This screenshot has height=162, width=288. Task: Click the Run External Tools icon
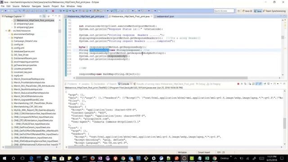point(73,11)
